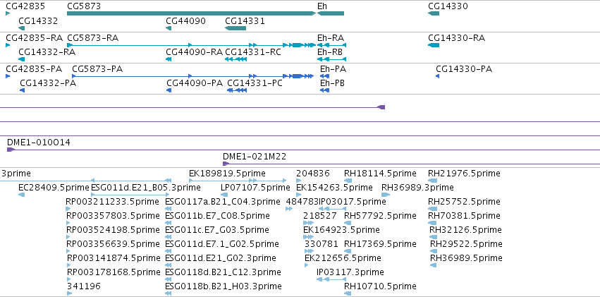The width and height of the screenshot is (600, 297).
Task: Select the RH21976.5prime EST label
Action: [x=464, y=174]
